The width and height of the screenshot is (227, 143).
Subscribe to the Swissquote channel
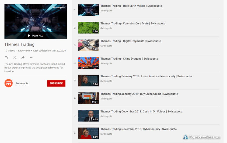point(56,83)
